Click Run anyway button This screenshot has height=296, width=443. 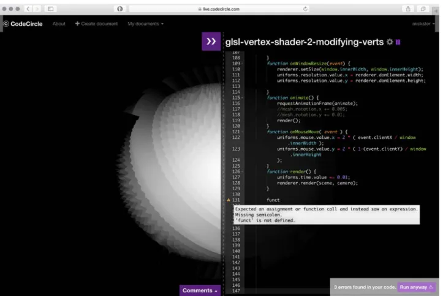point(416,287)
